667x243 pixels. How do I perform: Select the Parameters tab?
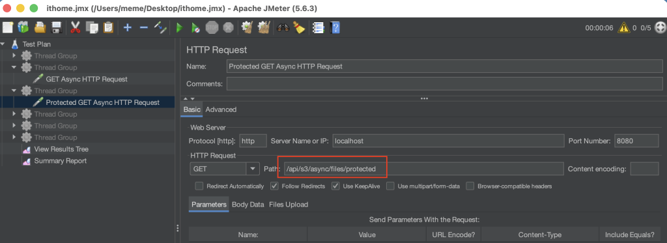209,205
